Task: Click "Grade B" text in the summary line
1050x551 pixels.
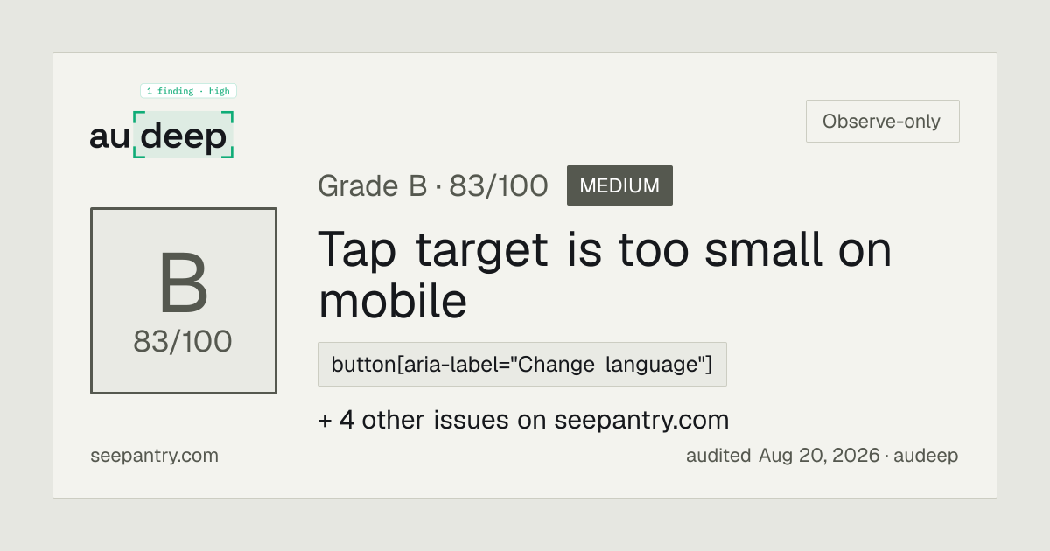Action: [x=373, y=186]
